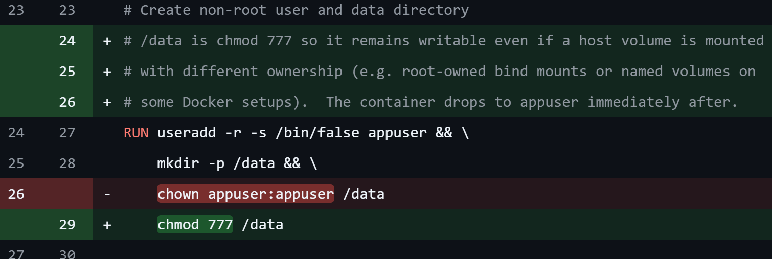Click the highlighted 'chown appuser:appuser' text
The height and width of the screenshot is (259, 772).
(x=245, y=194)
